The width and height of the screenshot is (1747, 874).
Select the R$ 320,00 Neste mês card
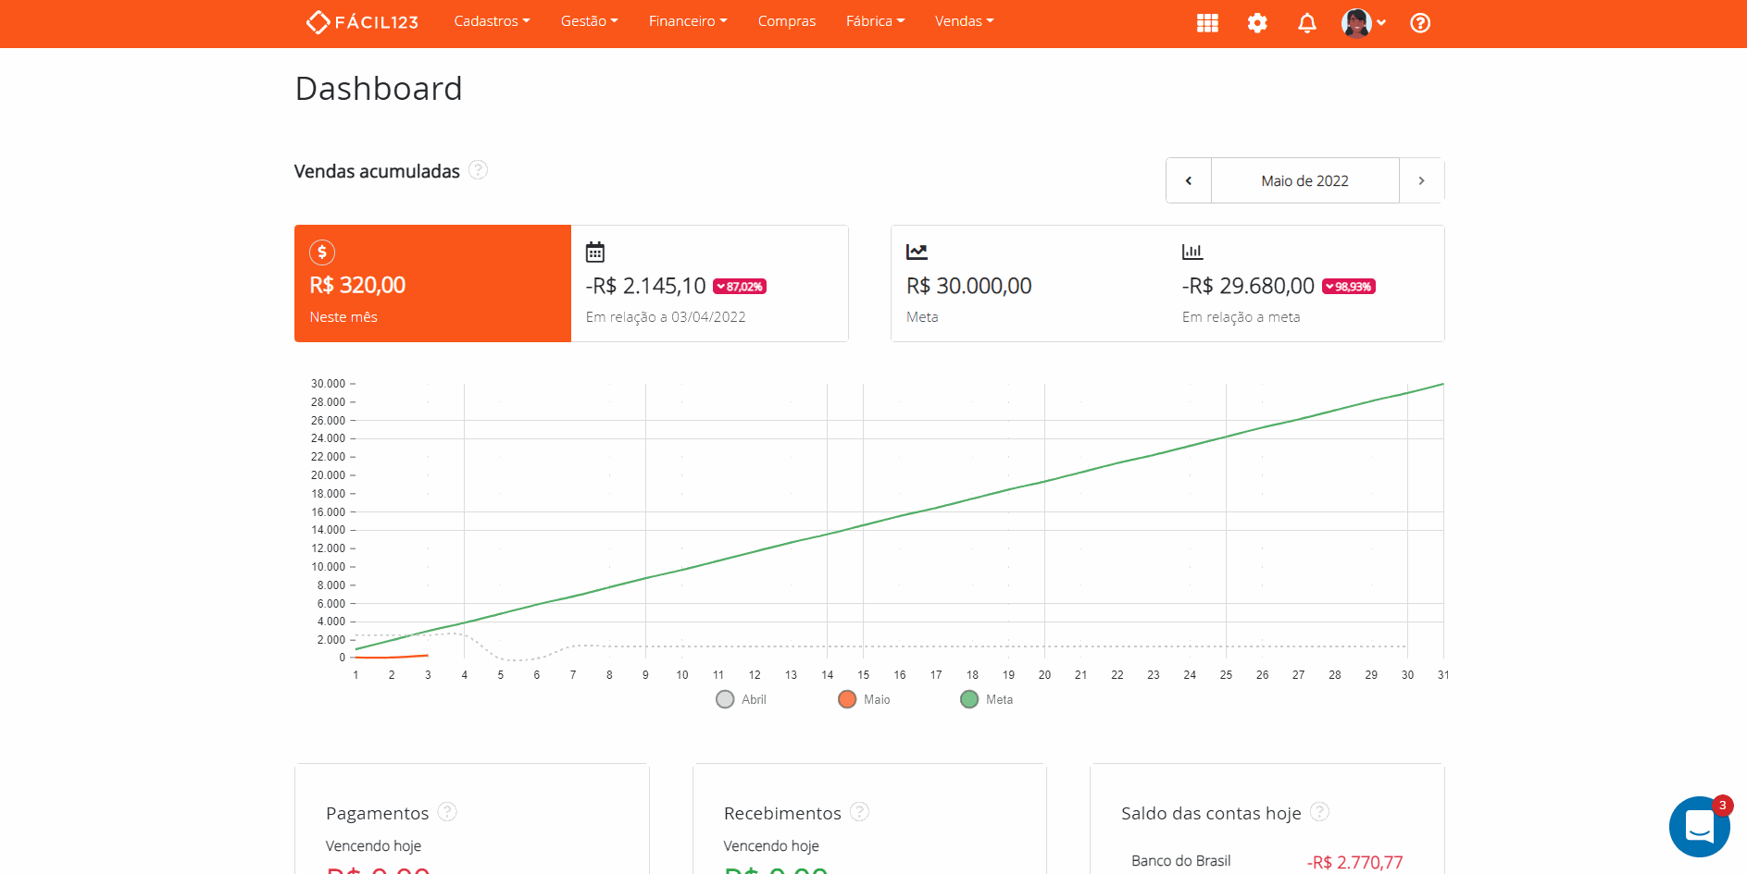[432, 283]
